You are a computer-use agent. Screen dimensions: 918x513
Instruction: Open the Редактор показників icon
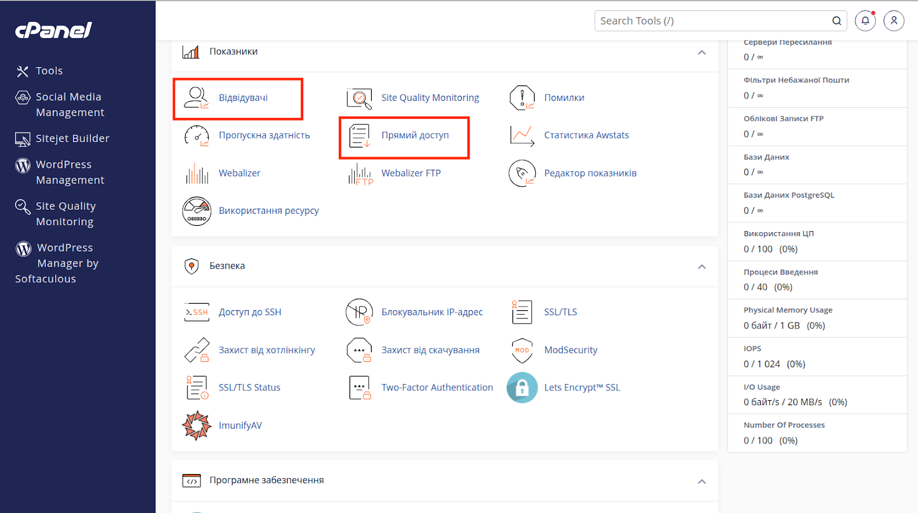click(x=522, y=173)
